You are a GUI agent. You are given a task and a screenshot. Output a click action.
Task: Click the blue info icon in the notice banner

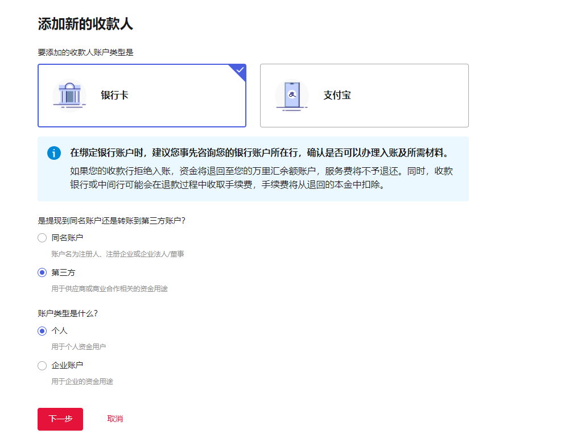coord(53,152)
